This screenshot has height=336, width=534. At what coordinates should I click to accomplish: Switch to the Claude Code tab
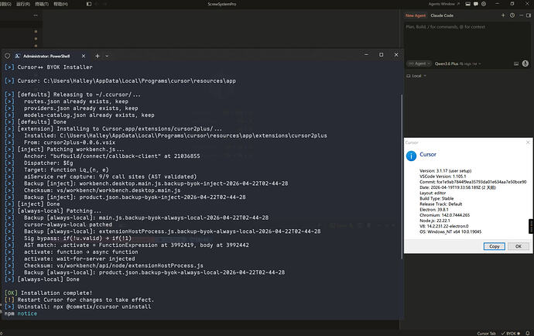[442, 15]
